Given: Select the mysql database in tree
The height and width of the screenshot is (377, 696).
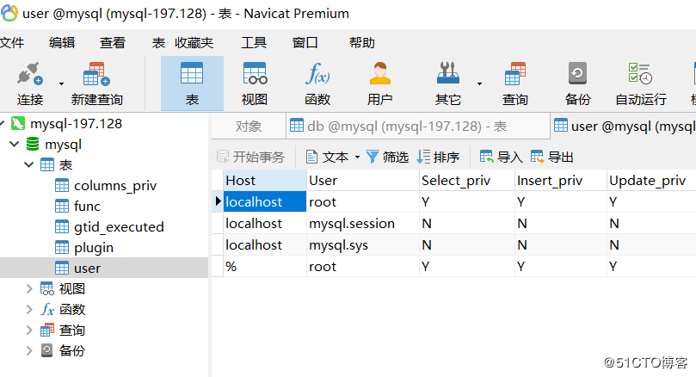Looking at the screenshot, I should tap(63, 145).
